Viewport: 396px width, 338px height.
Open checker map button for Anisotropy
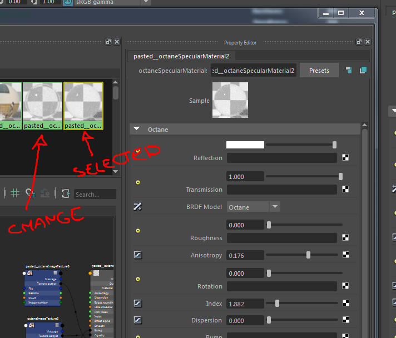point(346,255)
